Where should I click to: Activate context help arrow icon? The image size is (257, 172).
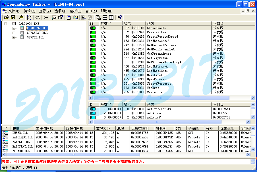119,17
